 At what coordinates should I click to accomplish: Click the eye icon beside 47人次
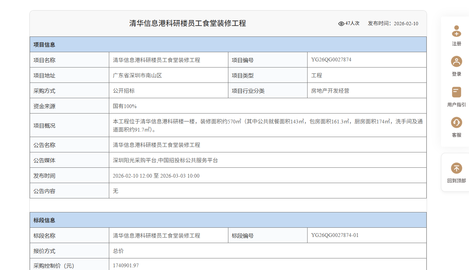[x=341, y=24]
